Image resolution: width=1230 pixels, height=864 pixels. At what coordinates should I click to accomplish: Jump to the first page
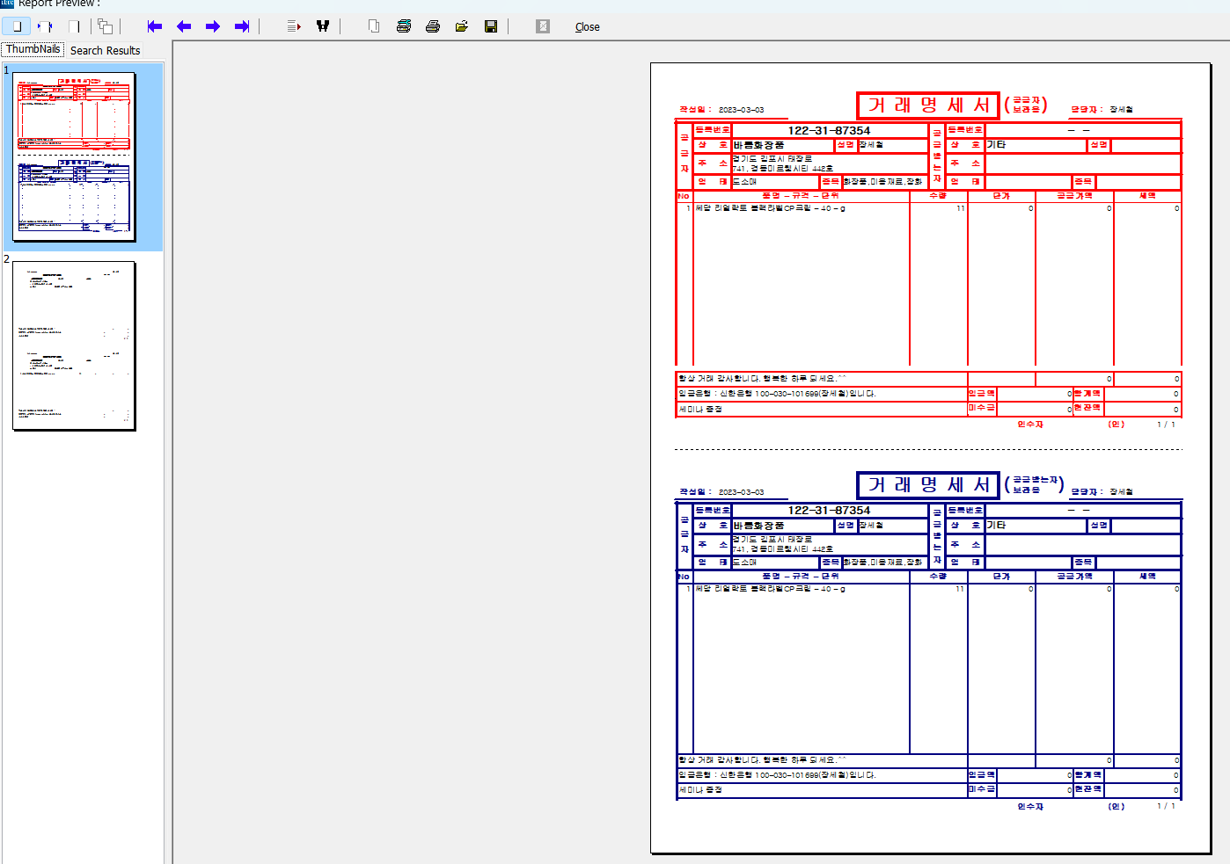pos(155,26)
